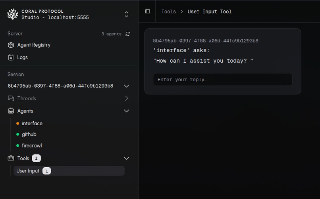Focus the Enter your reply field
The image size is (320, 199).
[x=223, y=79]
